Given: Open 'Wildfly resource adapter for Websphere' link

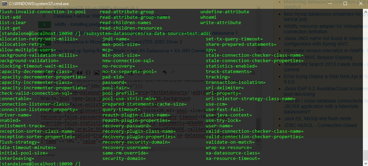Looking at the screenshot, I should click(325, 29).
